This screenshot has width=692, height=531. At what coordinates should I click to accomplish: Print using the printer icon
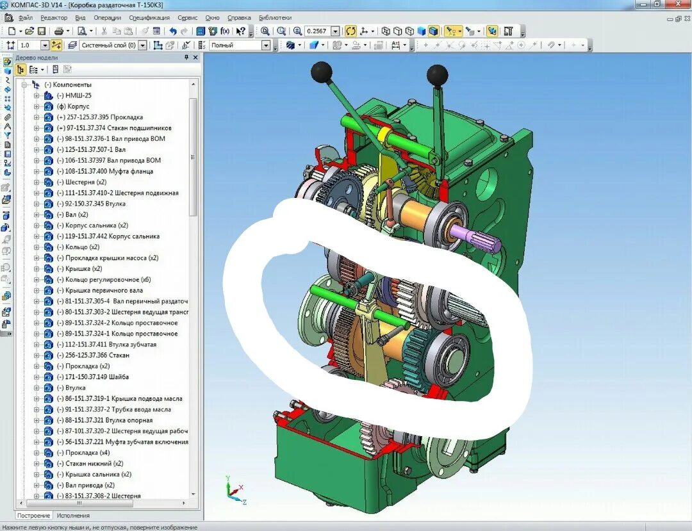tap(59, 31)
